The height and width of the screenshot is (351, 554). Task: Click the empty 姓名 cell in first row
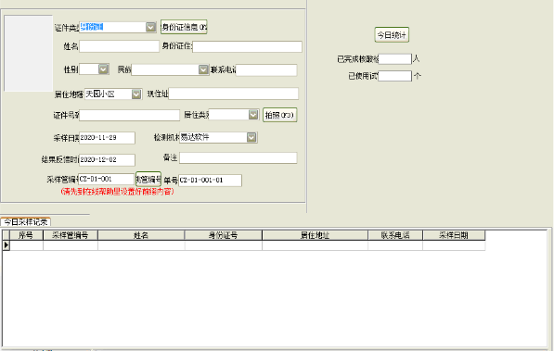pos(141,245)
